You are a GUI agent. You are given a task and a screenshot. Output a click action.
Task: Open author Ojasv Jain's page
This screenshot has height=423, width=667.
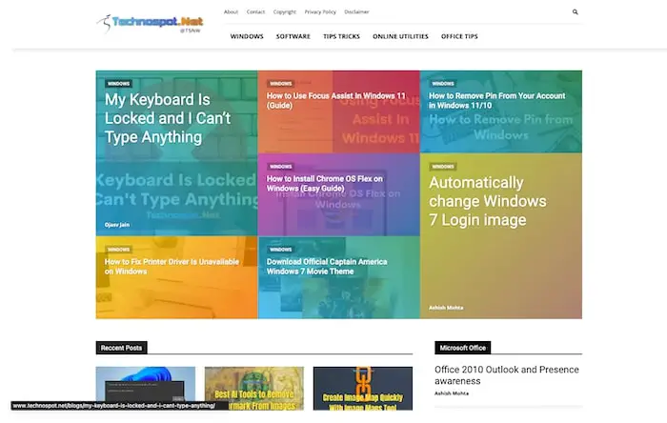click(x=117, y=225)
